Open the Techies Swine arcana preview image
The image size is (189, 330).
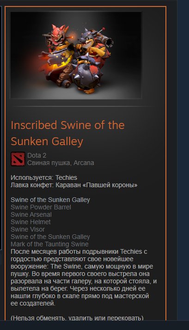click(x=76, y=55)
